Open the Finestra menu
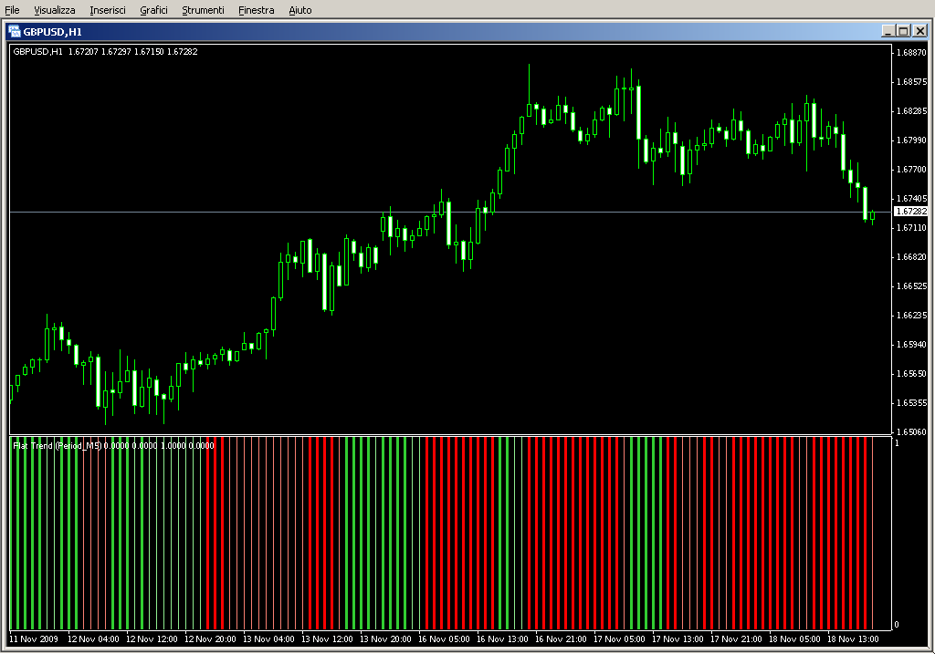The image size is (935, 654). (256, 10)
